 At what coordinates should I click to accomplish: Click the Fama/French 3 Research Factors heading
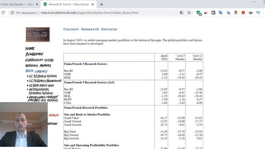coord(86,64)
